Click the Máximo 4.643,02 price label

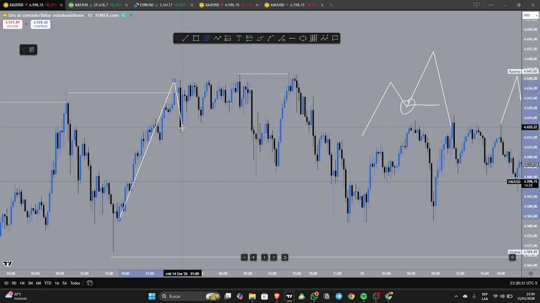(523, 72)
